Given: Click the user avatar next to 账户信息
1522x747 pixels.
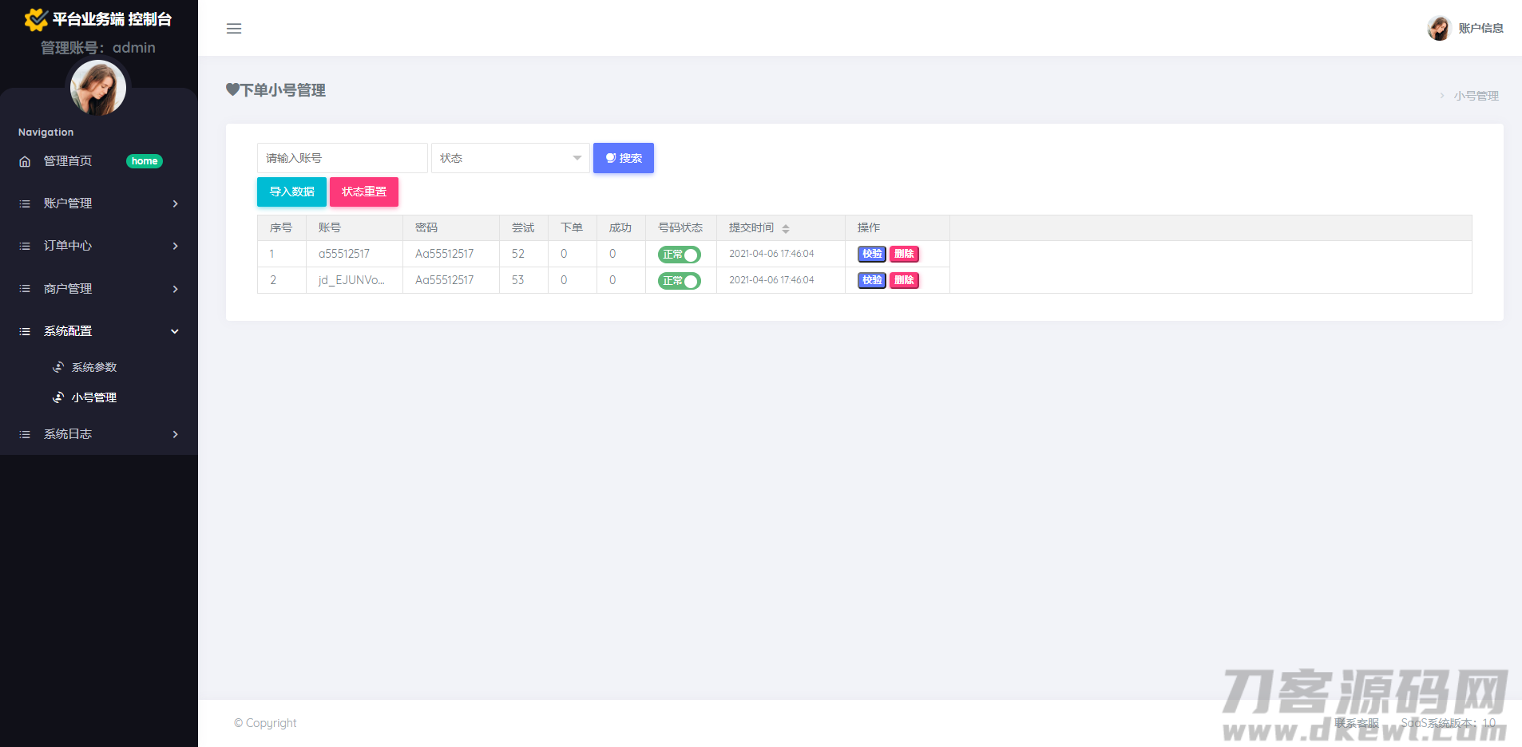Looking at the screenshot, I should pos(1438,28).
